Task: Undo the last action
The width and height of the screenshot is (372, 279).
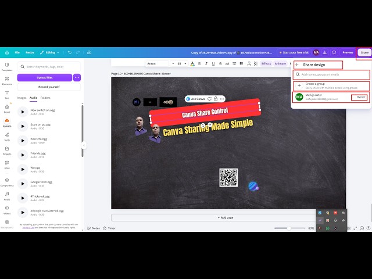Action: pyautogui.click(x=70, y=52)
